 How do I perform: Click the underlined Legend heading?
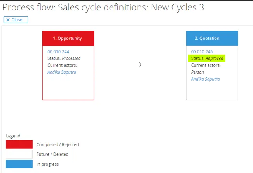click(x=13, y=136)
